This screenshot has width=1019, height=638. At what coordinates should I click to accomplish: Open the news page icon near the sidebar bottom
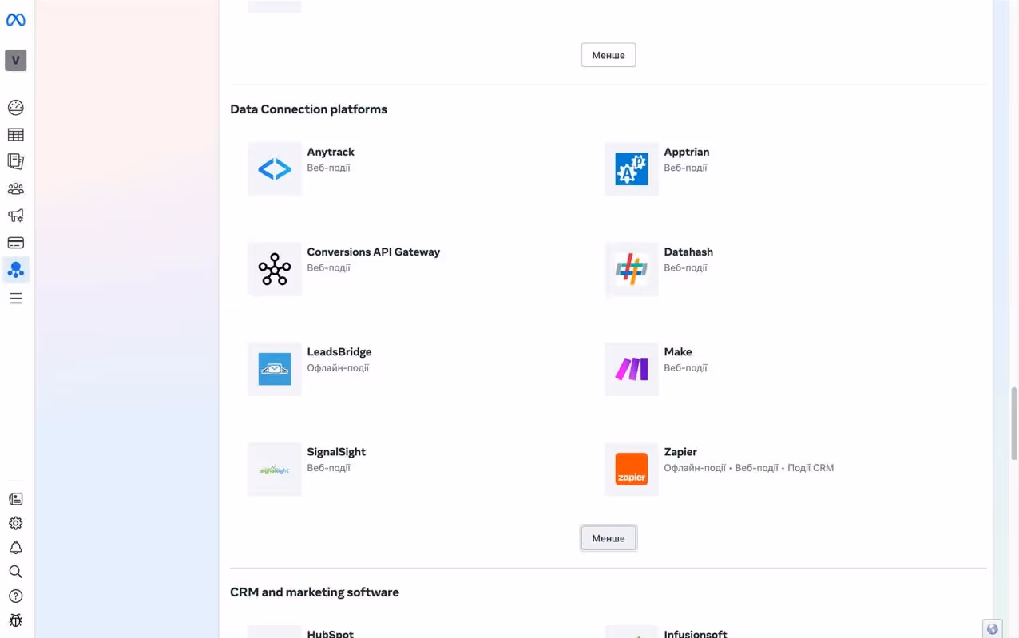(x=15, y=499)
